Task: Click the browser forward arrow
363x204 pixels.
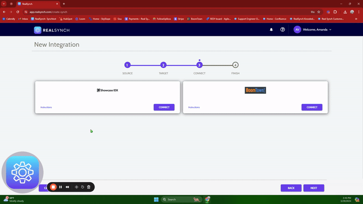Action: tap(11, 12)
